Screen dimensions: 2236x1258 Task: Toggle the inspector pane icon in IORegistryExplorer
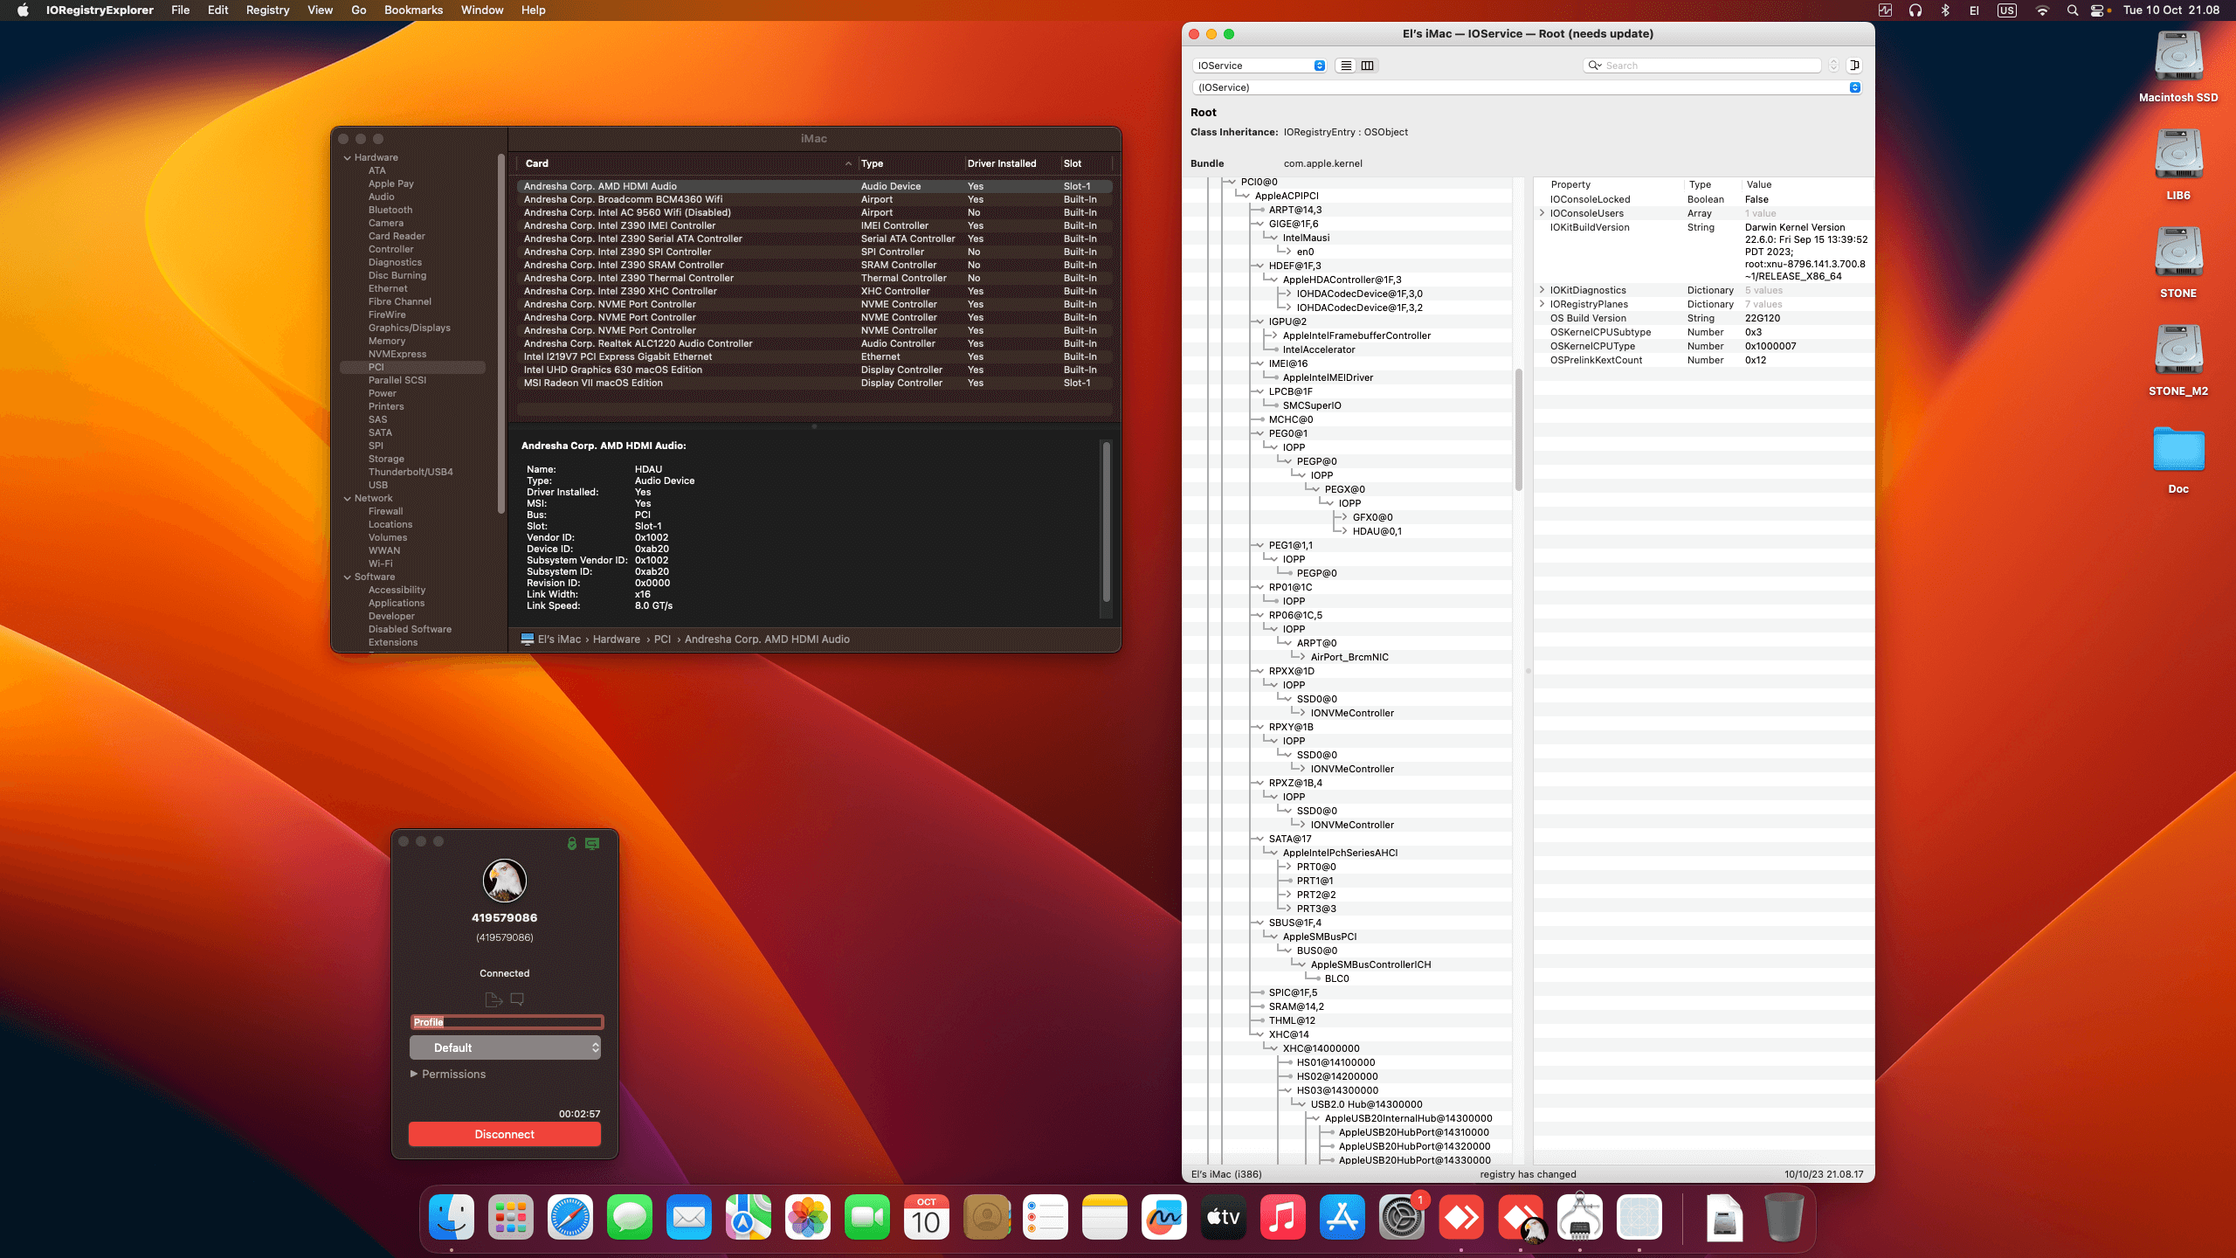[1855, 66]
